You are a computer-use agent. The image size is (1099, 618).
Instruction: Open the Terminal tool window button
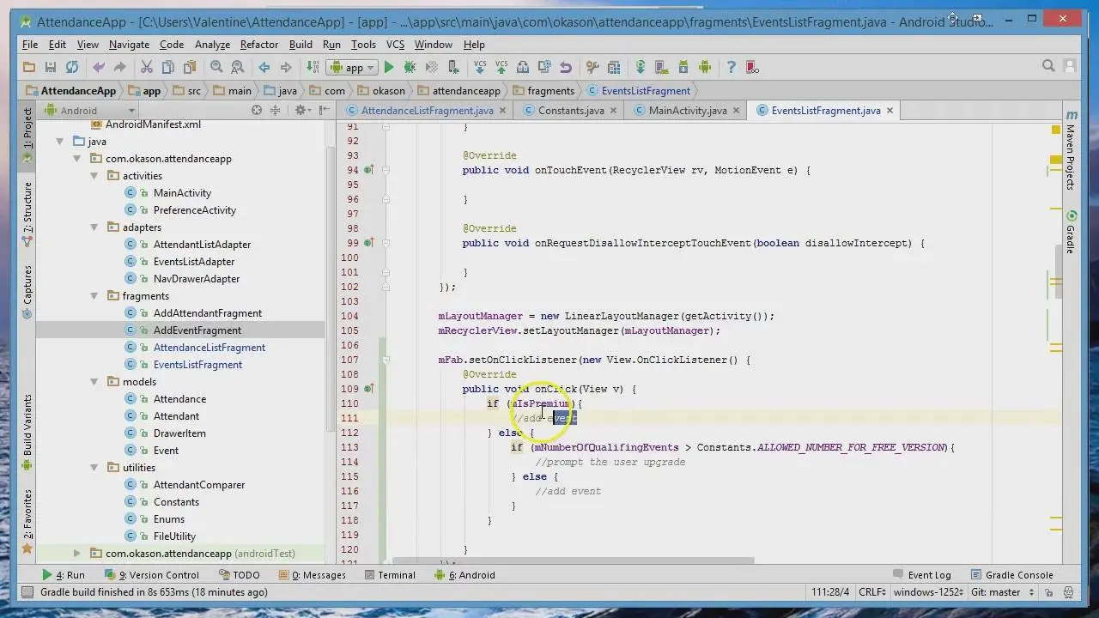coord(389,575)
